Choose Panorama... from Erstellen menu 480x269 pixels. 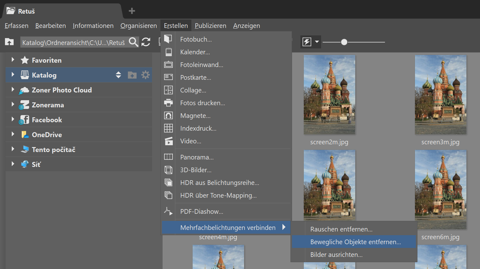click(x=226, y=157)
